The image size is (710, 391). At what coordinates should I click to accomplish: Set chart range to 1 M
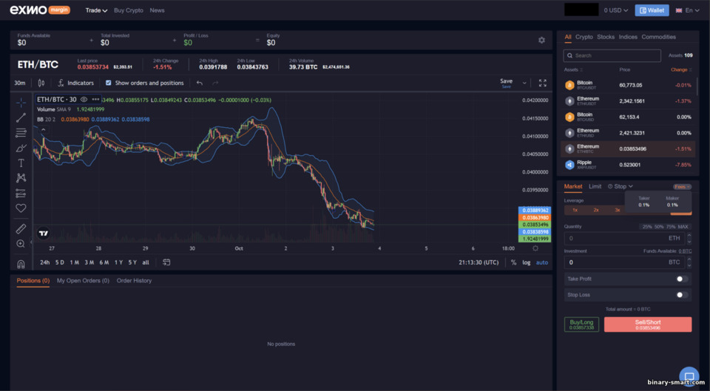point(74,262)
